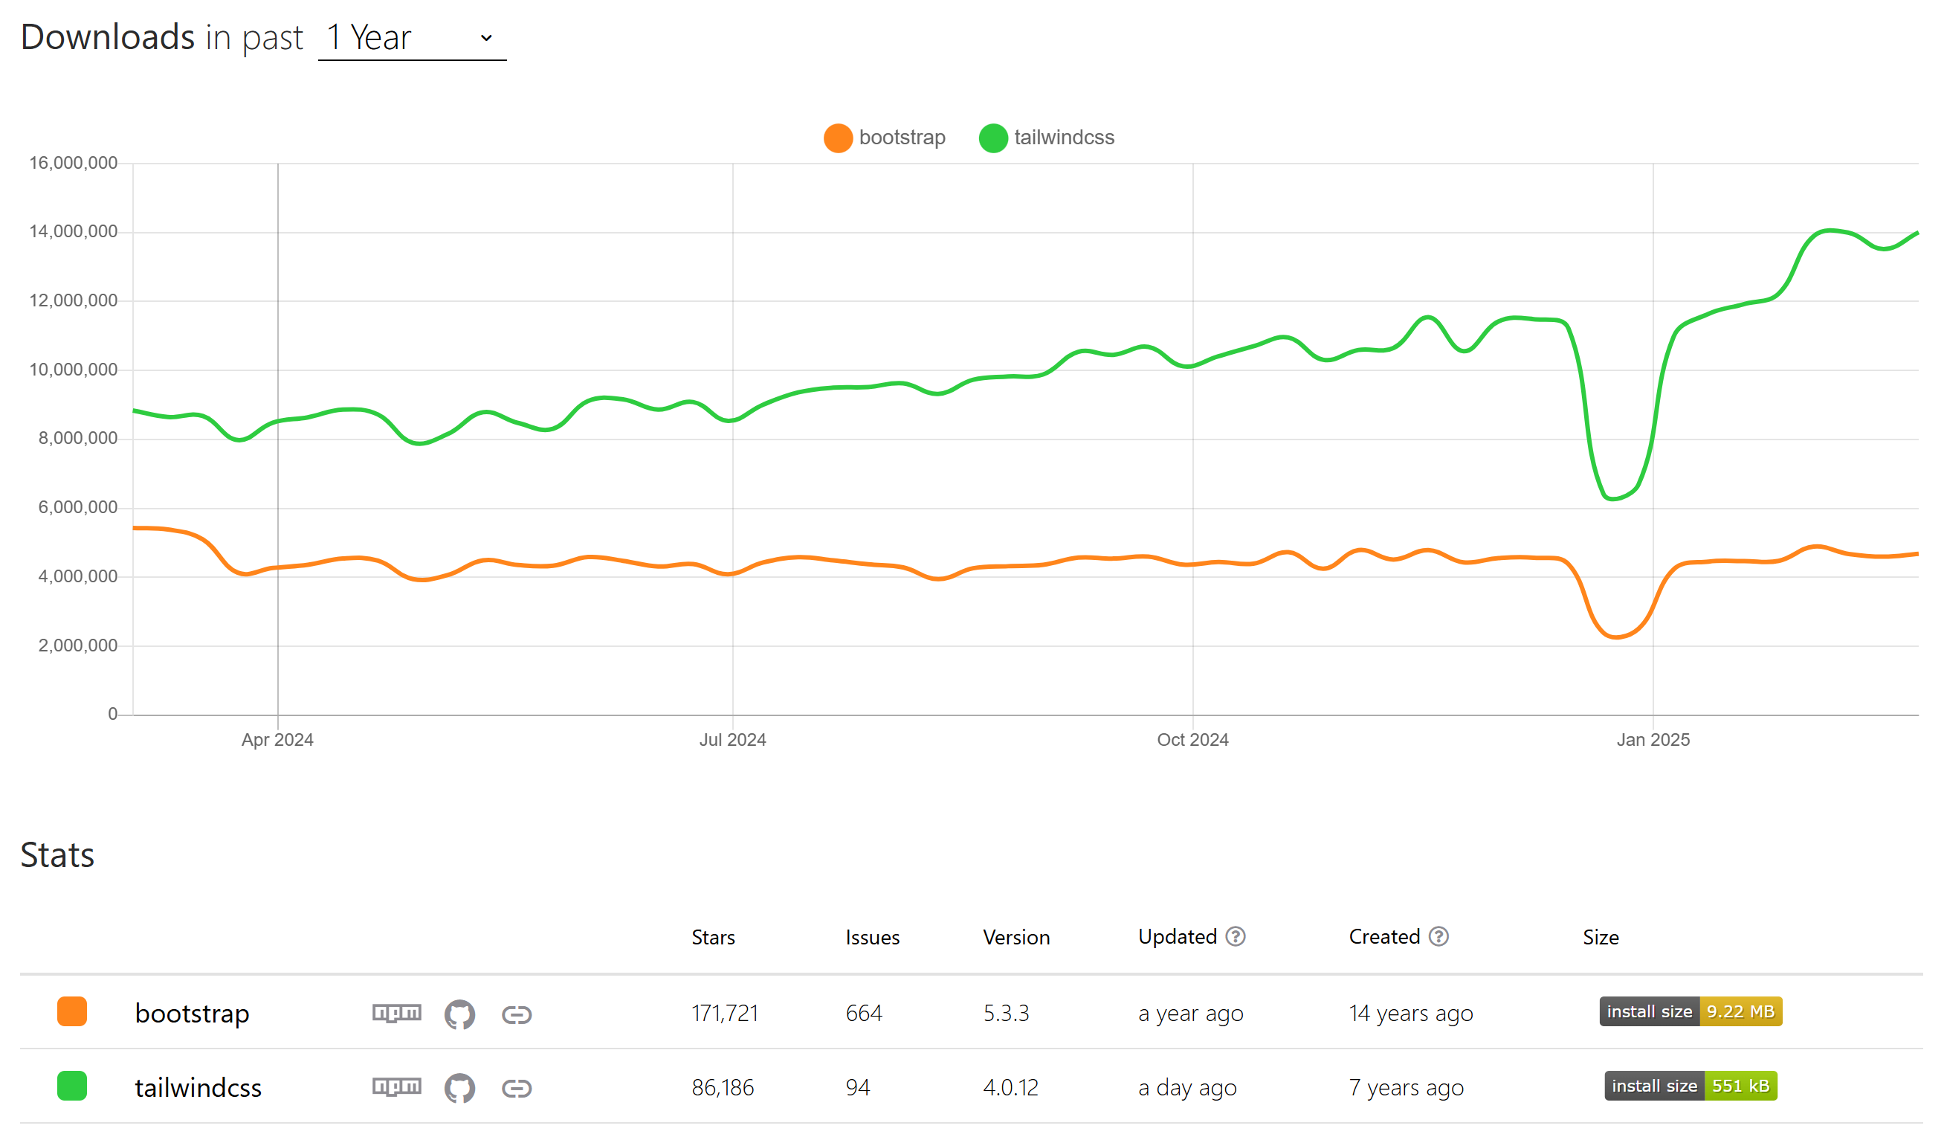Screen dimensions: 1944x1140
Task: Click the Apr 2024 x-axis label
Action: 278,739
